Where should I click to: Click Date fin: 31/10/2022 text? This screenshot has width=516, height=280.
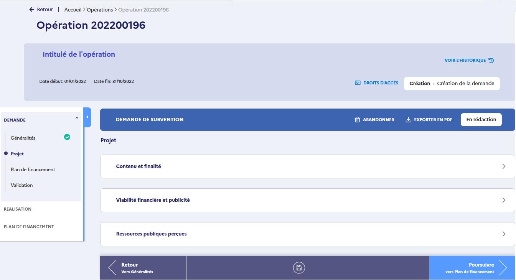tap(114, 81)
